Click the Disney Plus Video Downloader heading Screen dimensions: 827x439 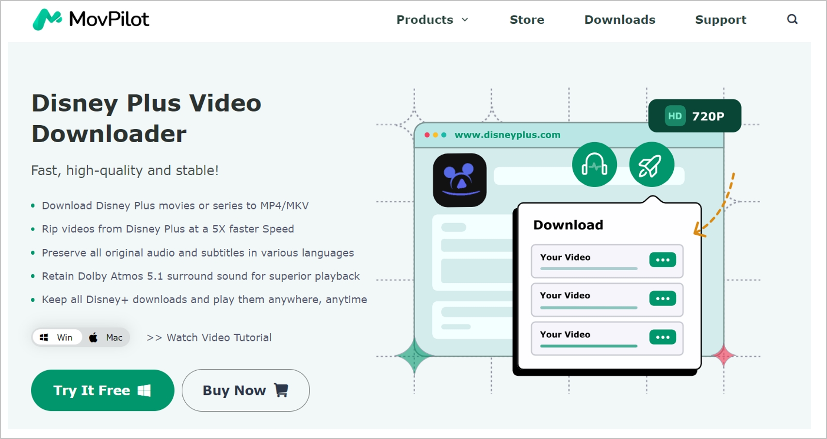[146, 118]
